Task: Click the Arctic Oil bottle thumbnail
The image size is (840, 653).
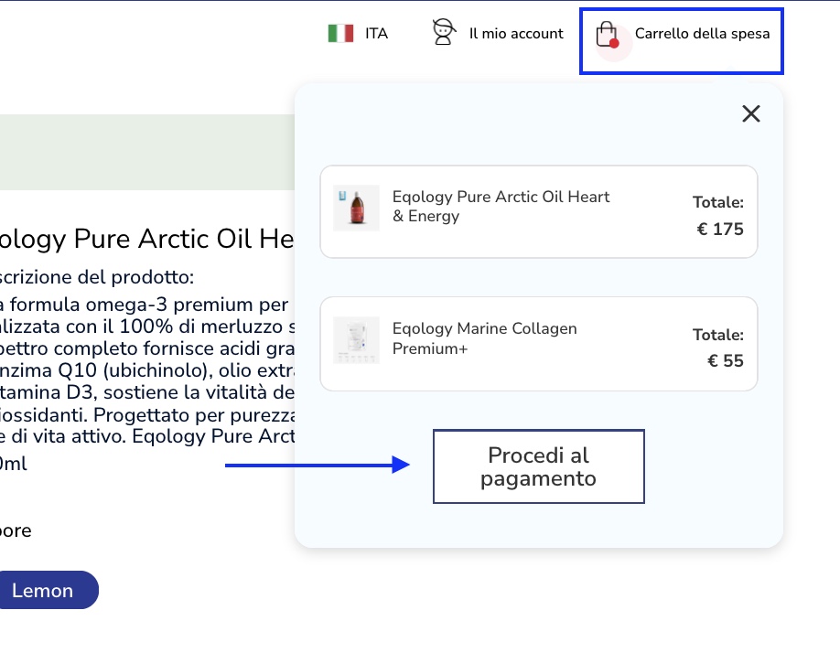Action: 356,208
